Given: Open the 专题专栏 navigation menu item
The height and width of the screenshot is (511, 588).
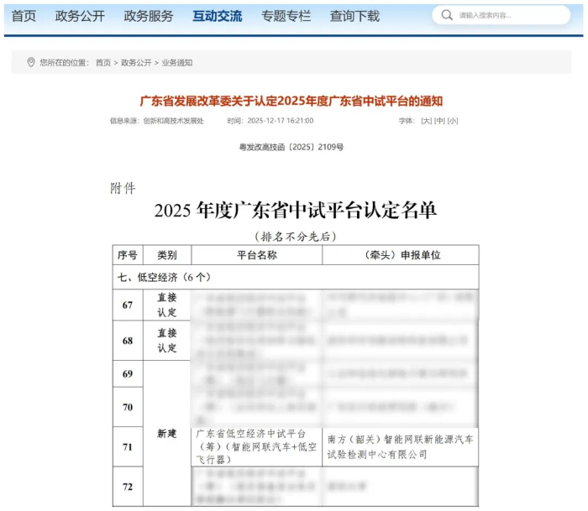Looking at the screenshot, I should click(x=286, y=16).
